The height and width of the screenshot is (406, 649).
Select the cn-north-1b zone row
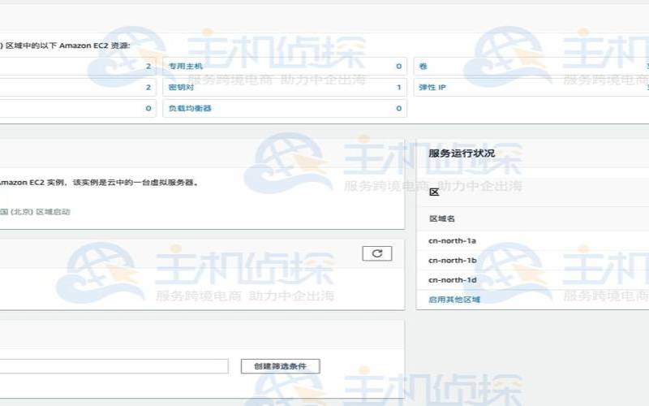coord(532,260)
